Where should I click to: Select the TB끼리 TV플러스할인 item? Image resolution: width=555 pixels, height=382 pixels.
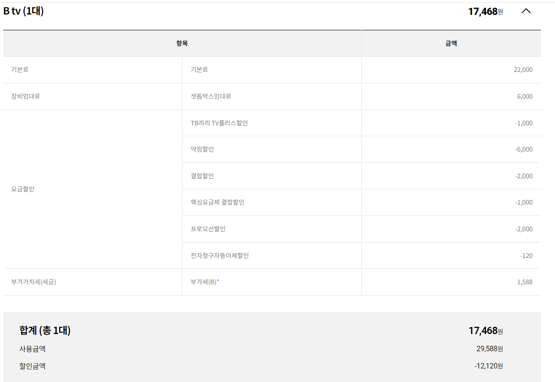click(219, 123)
